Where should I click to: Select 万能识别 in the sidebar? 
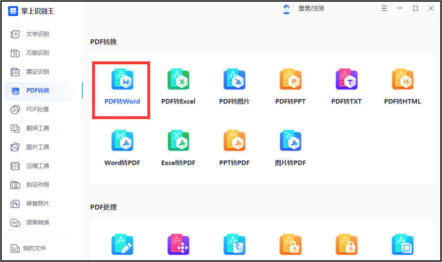pos(38,53)
